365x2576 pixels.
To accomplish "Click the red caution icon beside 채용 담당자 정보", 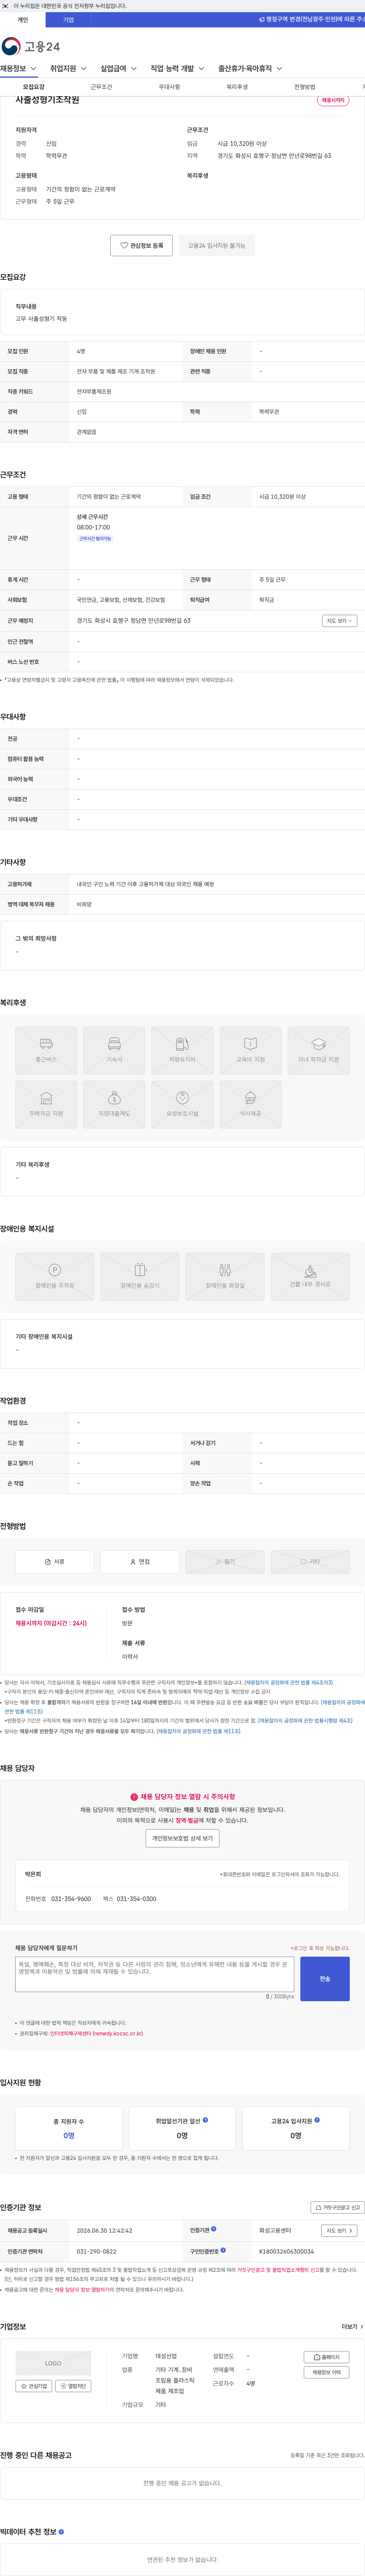I will tap(134, 1797).
